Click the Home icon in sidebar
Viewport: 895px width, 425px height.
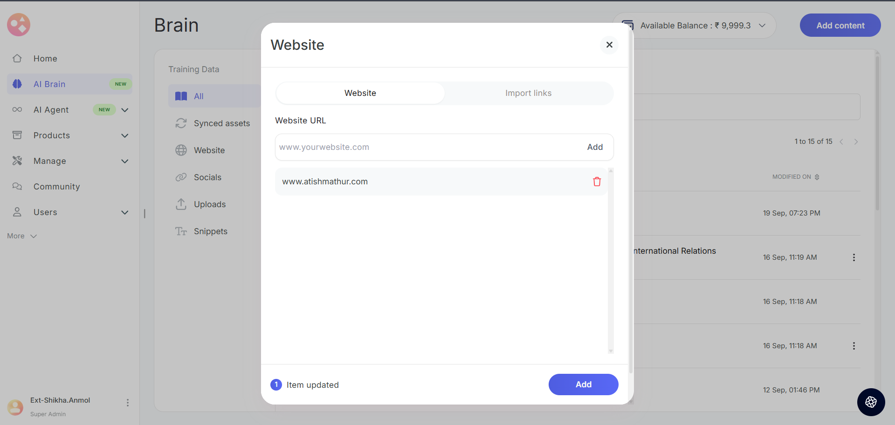(17, 59)
